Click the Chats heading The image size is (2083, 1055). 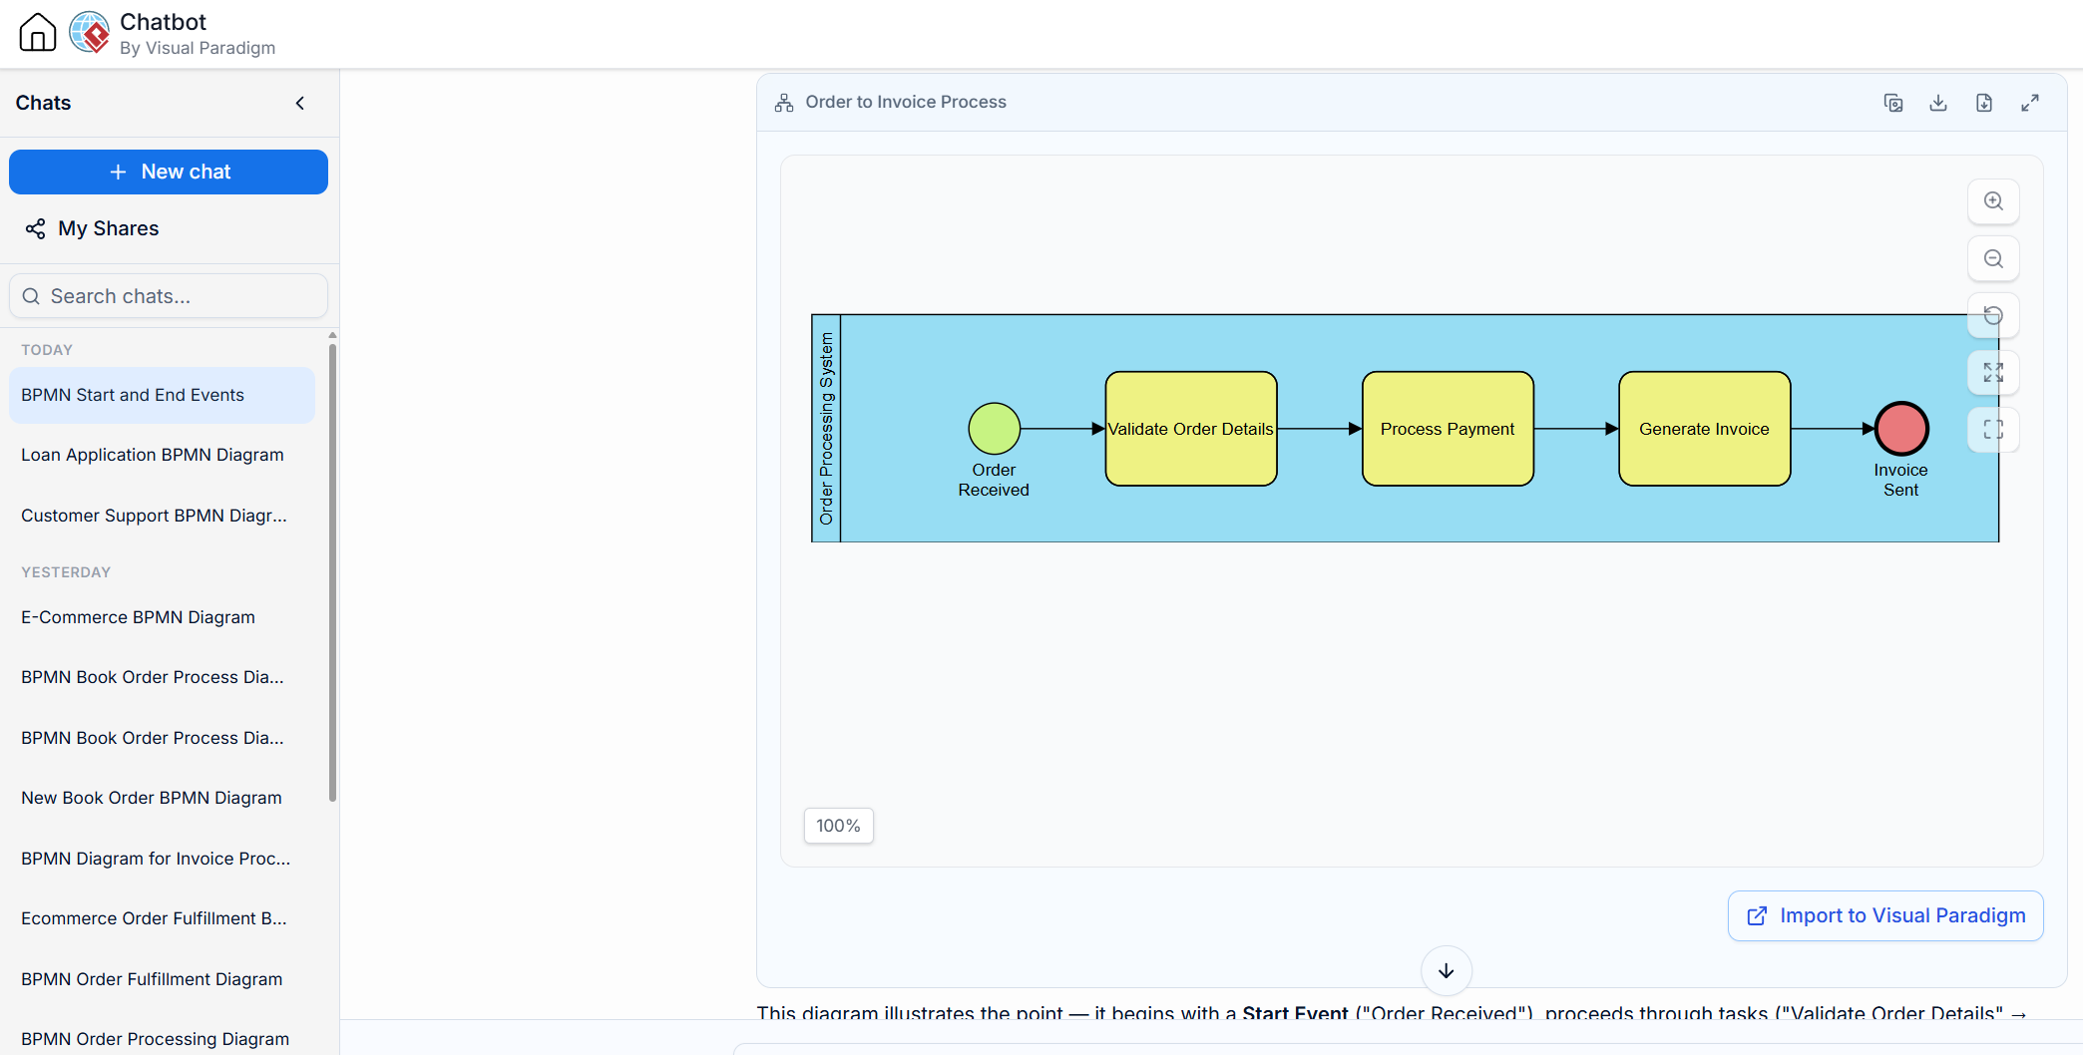(43, 103)
